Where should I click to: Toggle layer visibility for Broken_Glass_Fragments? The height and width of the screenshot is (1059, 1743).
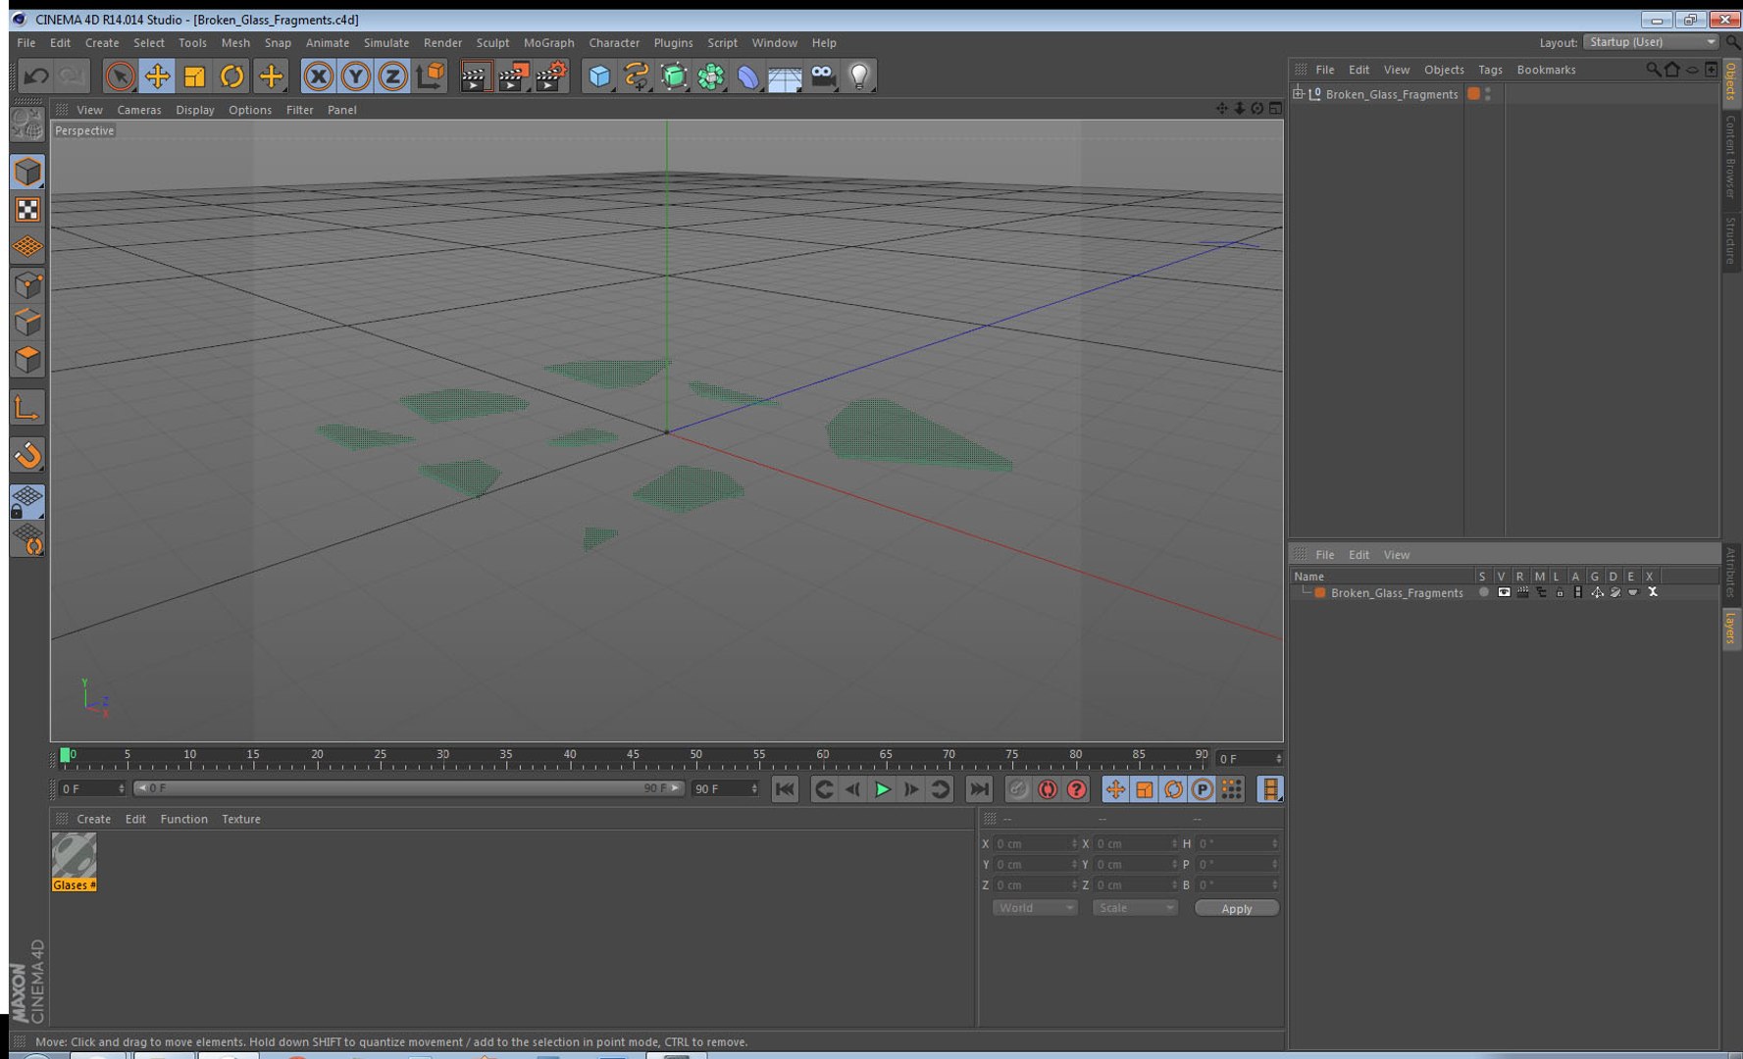pos(1504,592)
